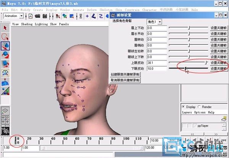229x158 pixels.
Task: Click the curve-with-points icon in status line
Action: point(94,16)
